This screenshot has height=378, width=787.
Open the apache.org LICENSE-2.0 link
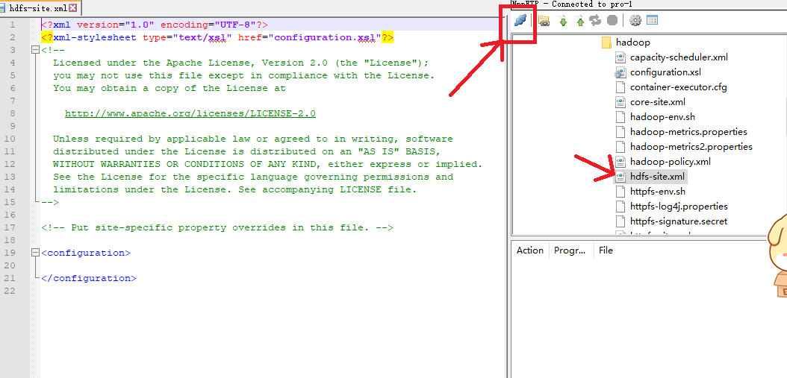(190, 113)
